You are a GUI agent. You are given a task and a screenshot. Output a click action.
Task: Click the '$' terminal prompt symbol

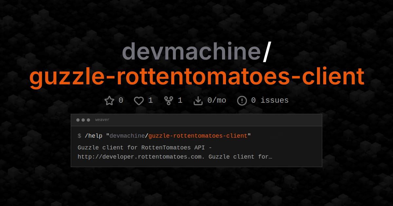79,136
